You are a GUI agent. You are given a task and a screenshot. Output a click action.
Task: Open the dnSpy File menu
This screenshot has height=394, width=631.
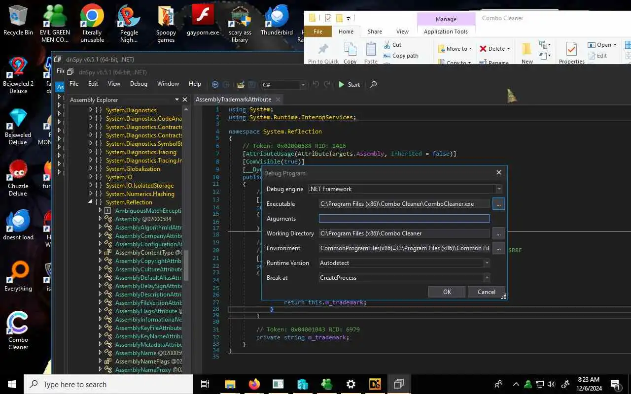click(x=74, y=84)
